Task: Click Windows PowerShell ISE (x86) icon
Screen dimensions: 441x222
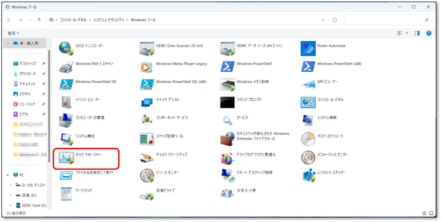Action: (x=147, y=84)
